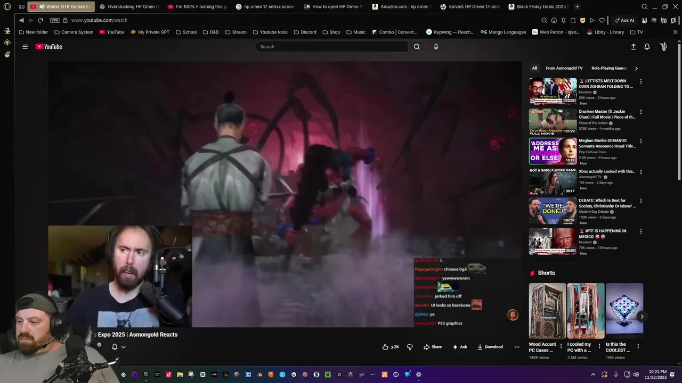Expand the D&D bookmarks folder
The width and height of the screenshot is (682, 383).
[210, 32]
